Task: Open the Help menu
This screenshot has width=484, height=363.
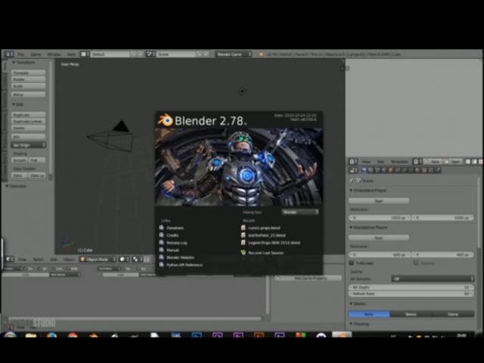Action: click(71, 54)
